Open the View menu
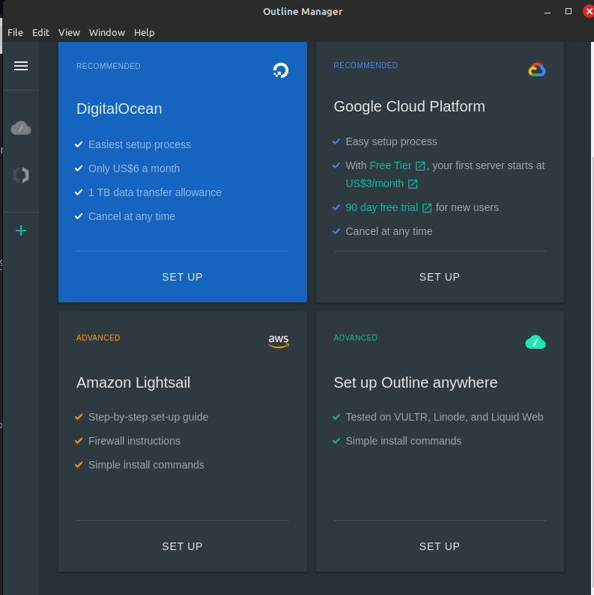Screen dimensions: 594x595 point(69,32)
